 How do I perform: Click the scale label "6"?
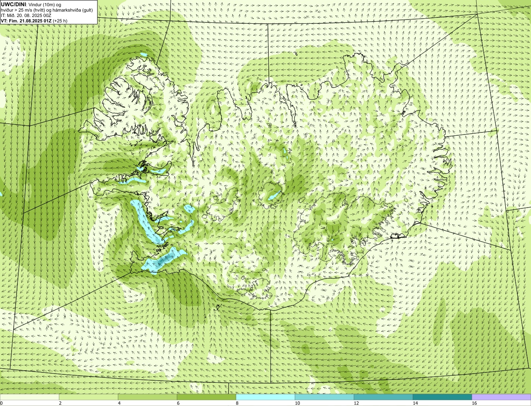tap(178, 403)
